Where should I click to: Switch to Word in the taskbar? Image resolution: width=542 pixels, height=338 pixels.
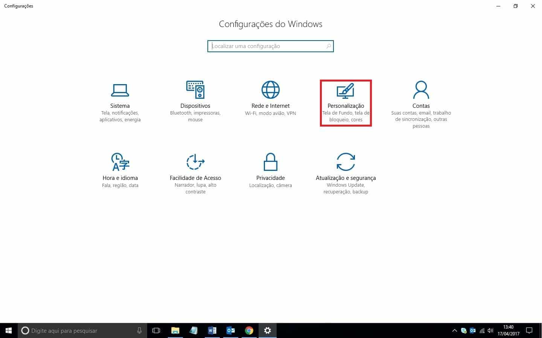212,330
